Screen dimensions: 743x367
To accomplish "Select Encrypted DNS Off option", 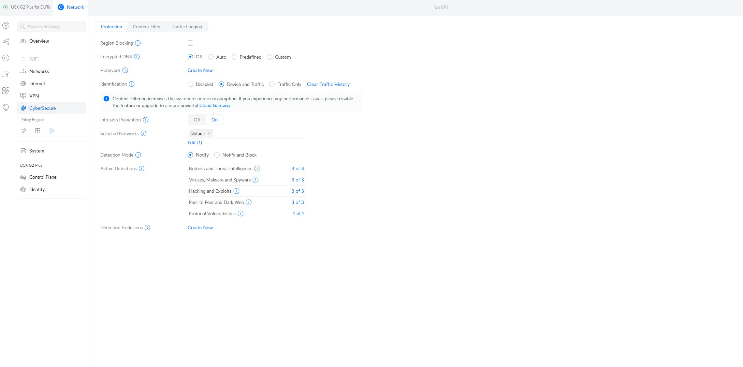I will pos(190,57).
